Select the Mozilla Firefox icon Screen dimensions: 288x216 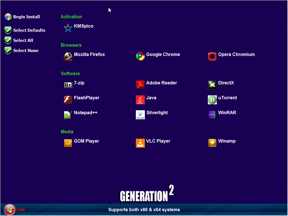click(x=68, y=56)
